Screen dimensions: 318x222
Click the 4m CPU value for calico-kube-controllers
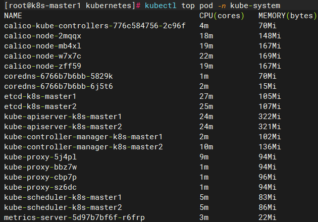click(x=204, y=26)
